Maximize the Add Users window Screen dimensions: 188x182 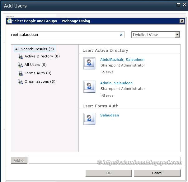(x=178, y=5)
